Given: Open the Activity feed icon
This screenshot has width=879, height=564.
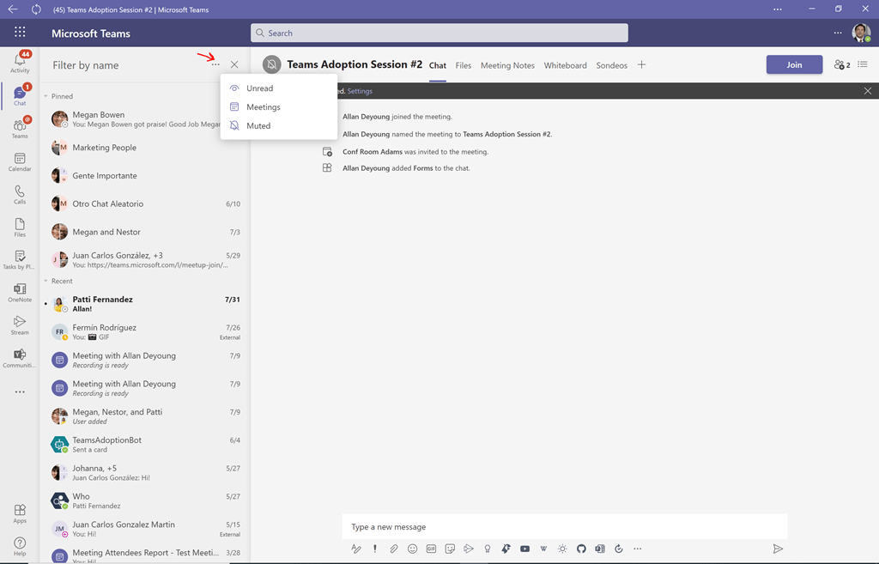Looking at the screenshot, I should coord(20,62).
